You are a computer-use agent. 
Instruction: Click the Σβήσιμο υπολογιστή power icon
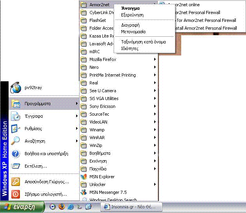[x=16, y=194]
